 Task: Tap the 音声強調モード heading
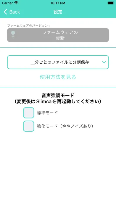[x=58, y=95]
